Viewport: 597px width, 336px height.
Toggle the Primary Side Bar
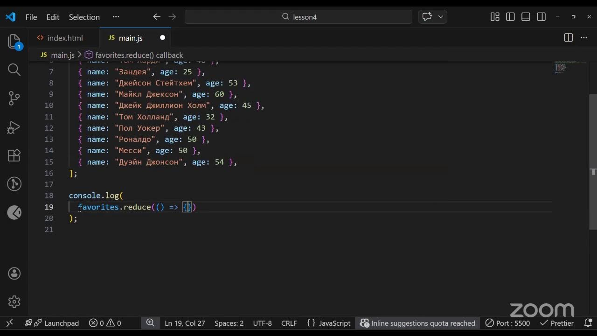coord(510,17)
